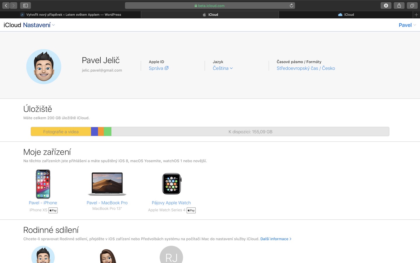This screenshot has height=263, width=420.
Task: Select the winking woman family member avatar
Action: (108, 256)
